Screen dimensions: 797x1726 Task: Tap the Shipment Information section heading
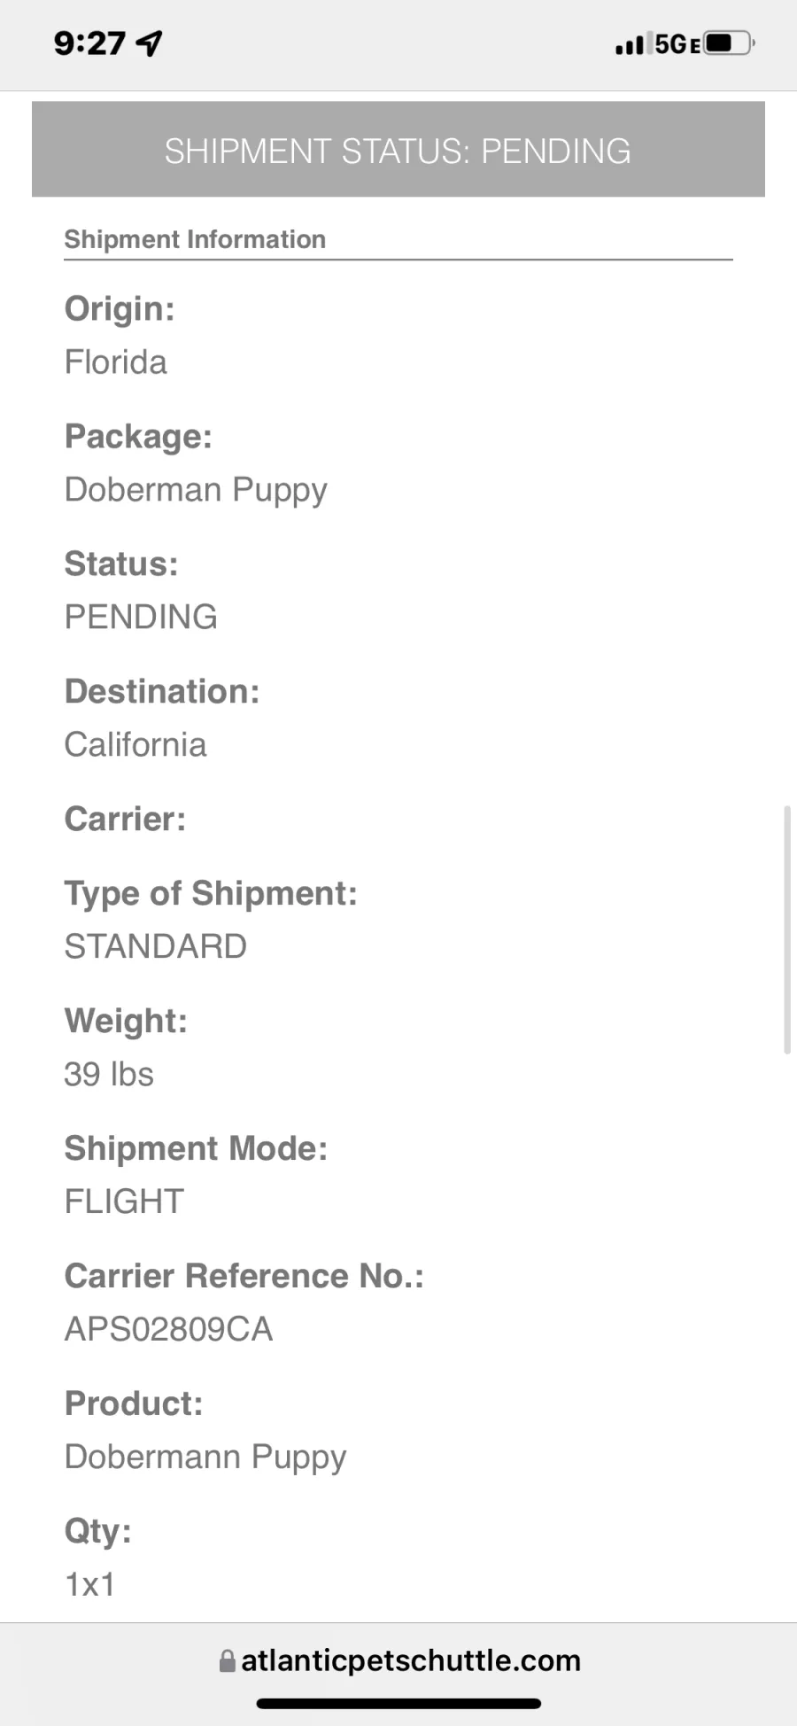point(195,239)
